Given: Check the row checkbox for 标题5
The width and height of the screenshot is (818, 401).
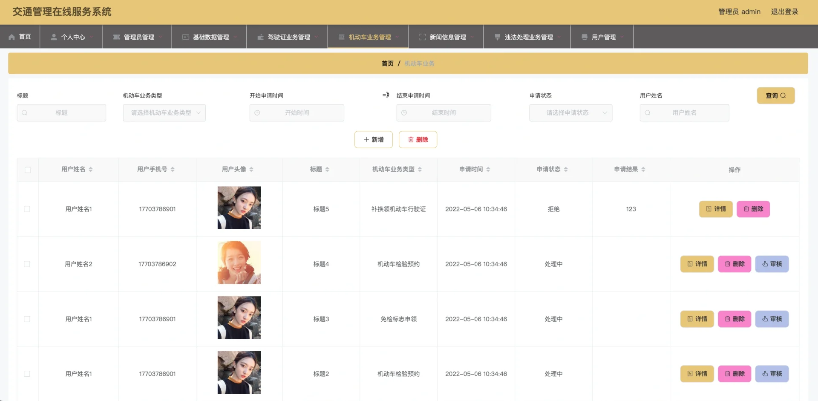Looking at the screenshot, I should (x=27, y=209).
